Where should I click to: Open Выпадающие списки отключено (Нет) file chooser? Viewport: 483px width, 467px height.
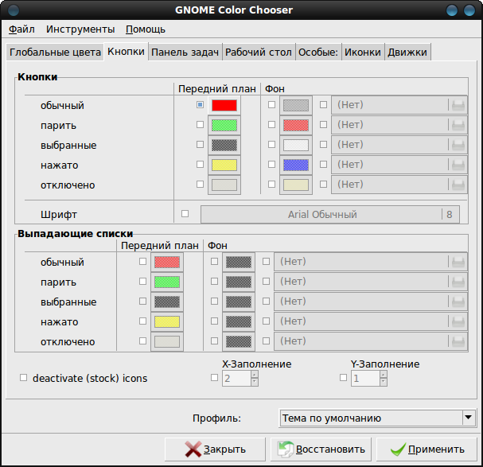coord(371,341)
